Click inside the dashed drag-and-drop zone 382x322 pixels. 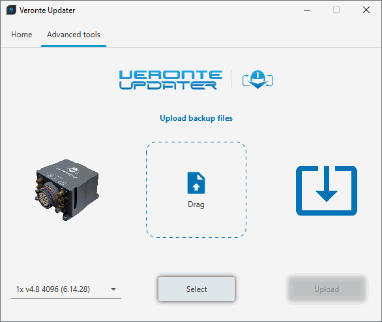click(x=196, y=189)
